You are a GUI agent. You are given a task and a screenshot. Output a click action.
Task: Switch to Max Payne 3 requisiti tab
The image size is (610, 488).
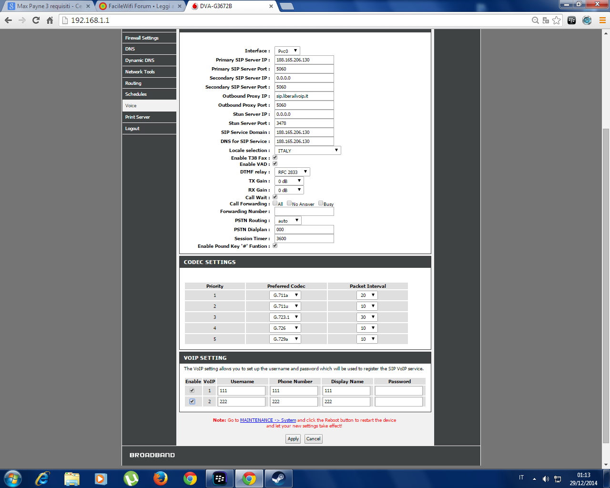point(49,6)
